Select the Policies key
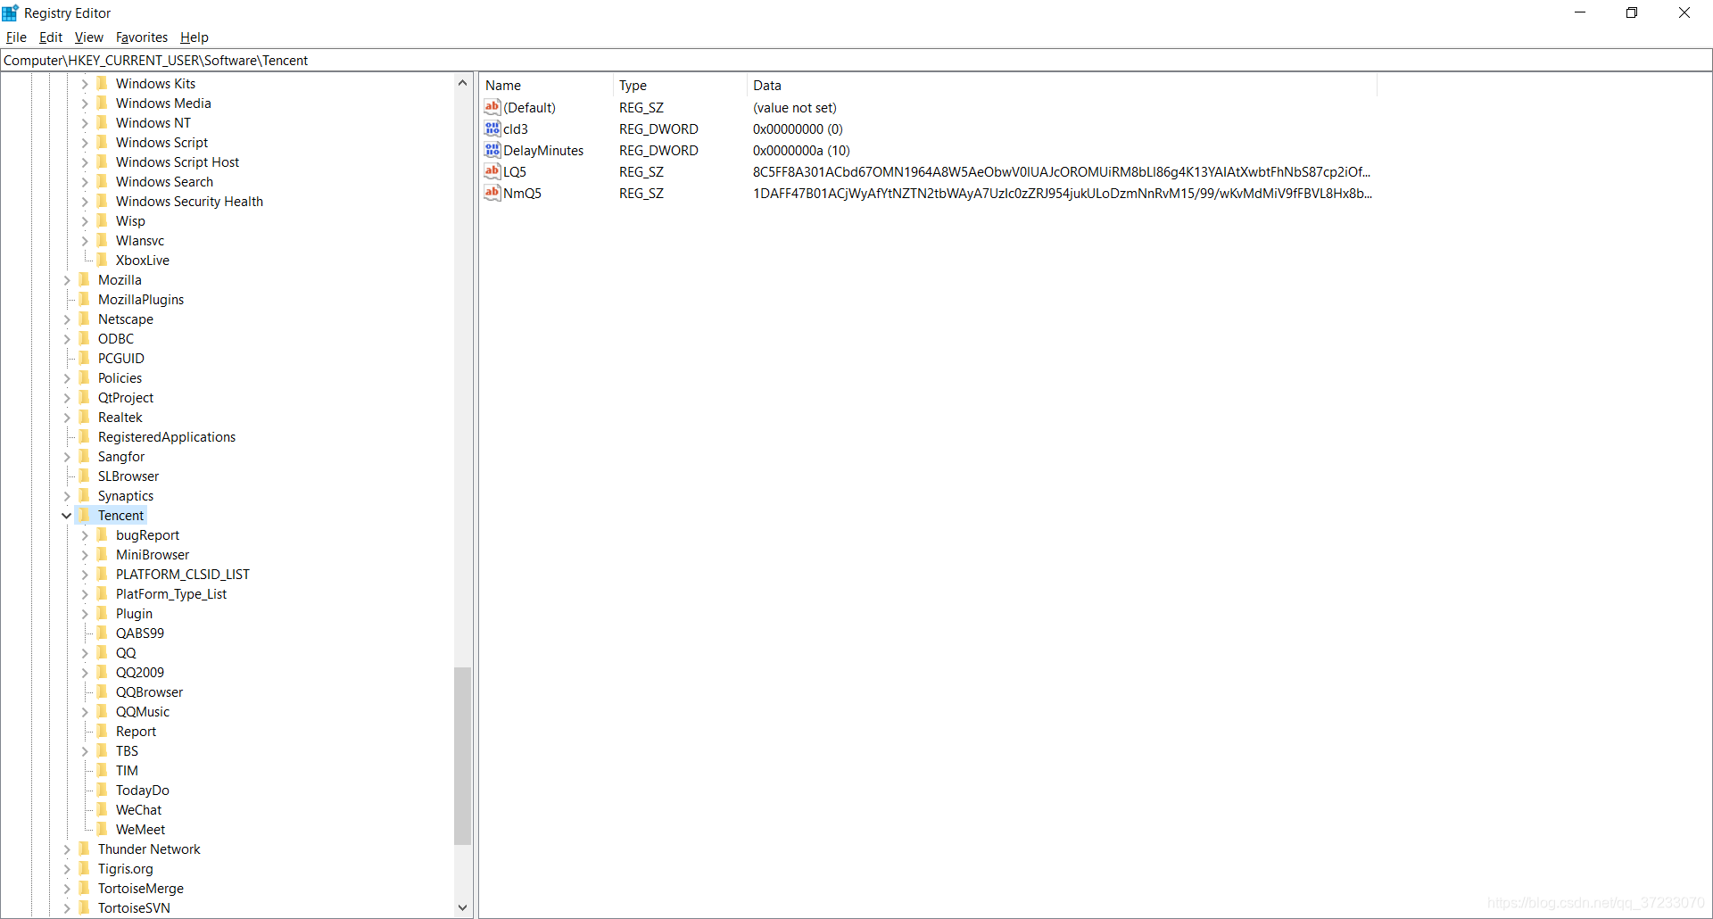The image size is (1713, 919). click(x=120, y=378)
